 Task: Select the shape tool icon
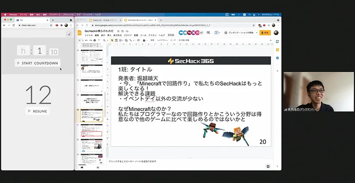[x=126, y=40]
